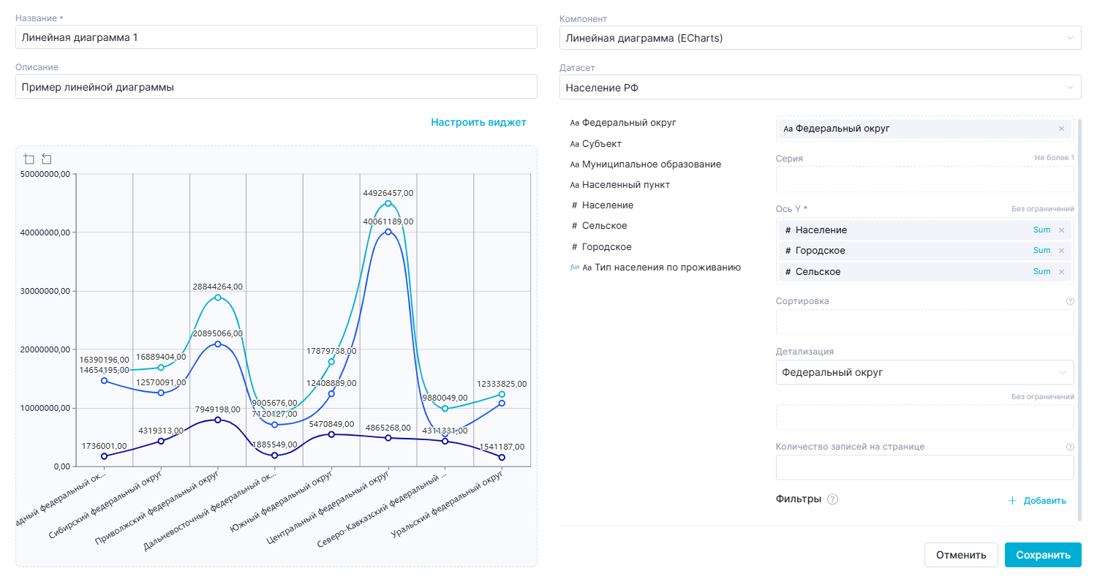This screenshot has width=1097, height=579.
Task: Activate the area zoom tool on chart
Action: coord(29,159)
